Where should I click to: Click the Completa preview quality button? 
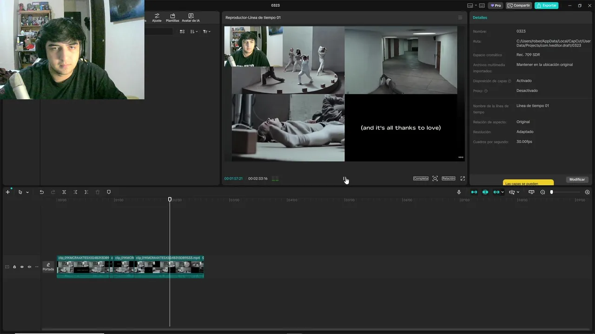pyautogui.click(x=421, y=179)
